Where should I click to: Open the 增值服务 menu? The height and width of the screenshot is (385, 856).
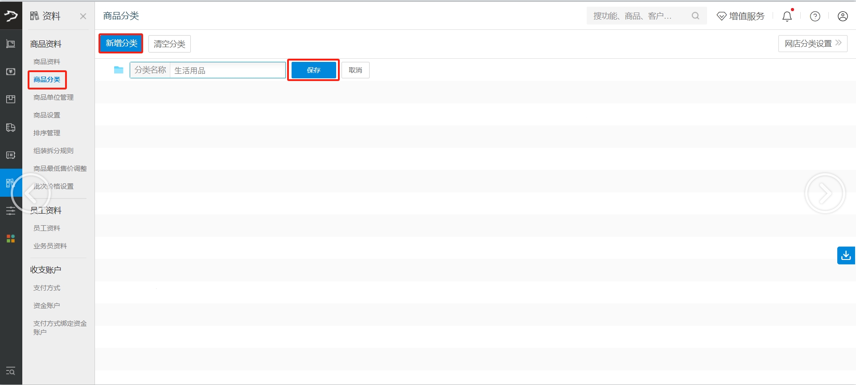pyautogui.click(x=741, y=16)
